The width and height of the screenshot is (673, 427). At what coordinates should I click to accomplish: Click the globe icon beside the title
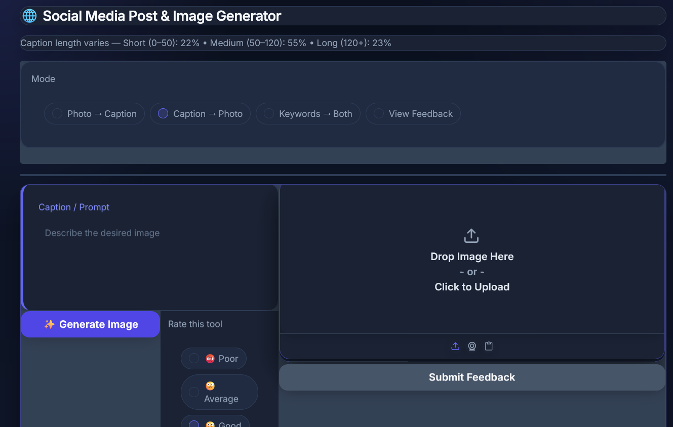30,16
